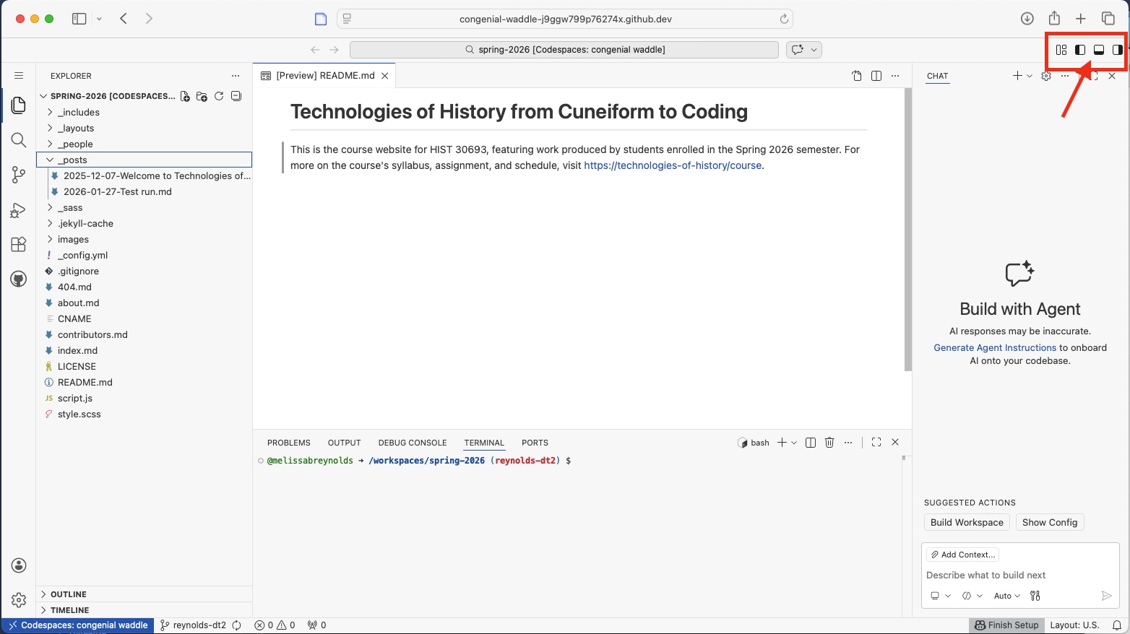The image size is (1130, 634).
Task: Maximize the terminal panel
Action: pos(876,442)
